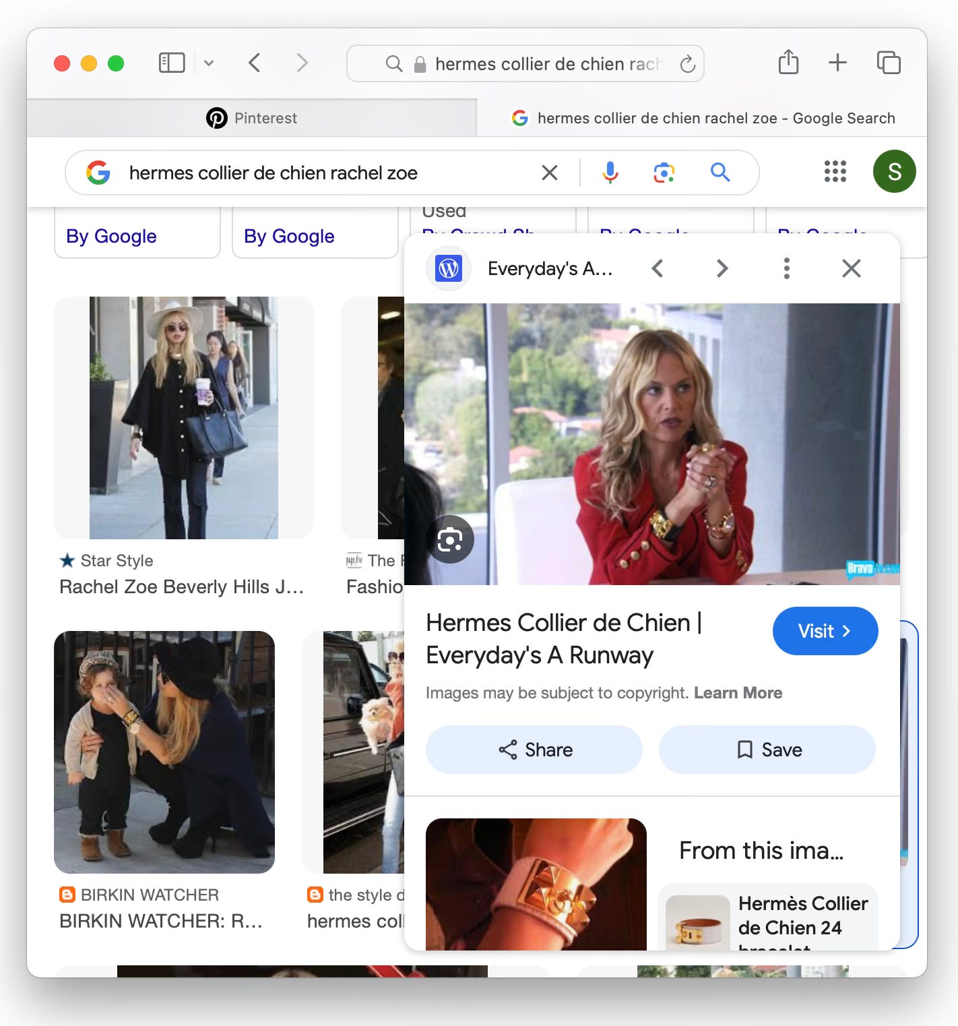Click the second By Google card
Viewport: 958px width, 1026px height.
(x=315, y=233)
